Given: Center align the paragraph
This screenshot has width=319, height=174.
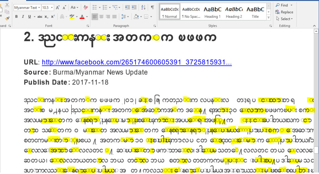Looking at the screenshot, I should (101, 17).
